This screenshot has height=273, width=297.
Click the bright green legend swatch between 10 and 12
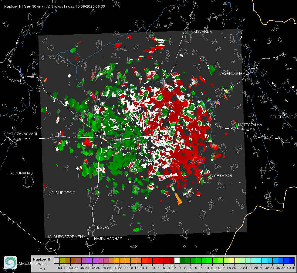click(210, 261)
